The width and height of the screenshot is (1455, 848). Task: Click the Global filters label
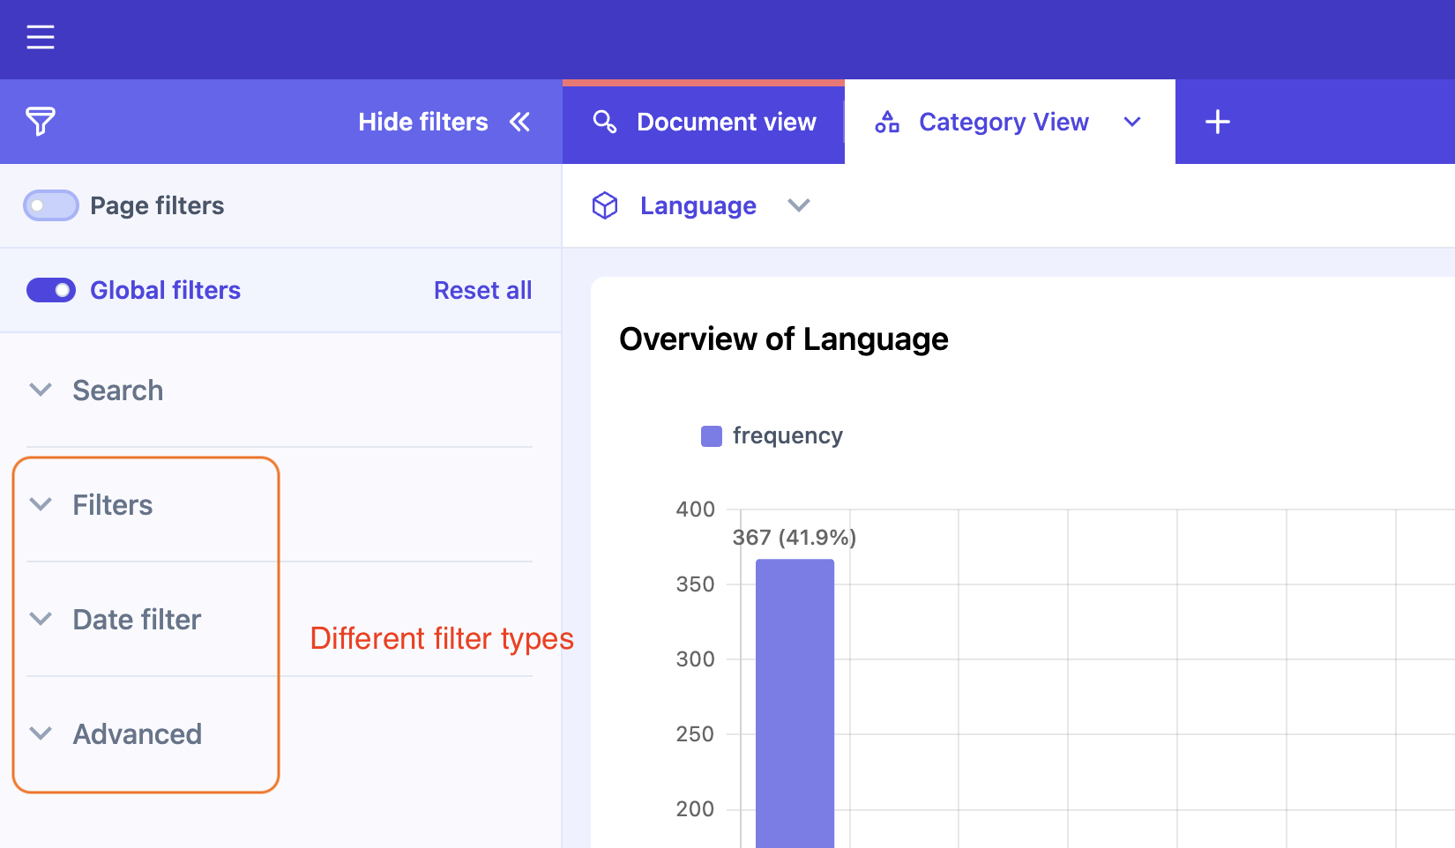pyautogui.click(x=165, y=290)
